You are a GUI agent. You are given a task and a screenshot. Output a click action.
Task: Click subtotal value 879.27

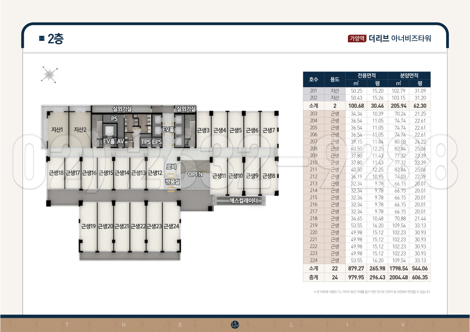[x=356, y=269]
